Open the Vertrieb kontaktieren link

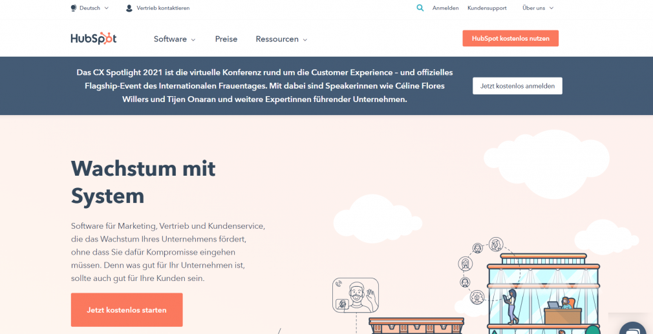click(x=163, y=8)
